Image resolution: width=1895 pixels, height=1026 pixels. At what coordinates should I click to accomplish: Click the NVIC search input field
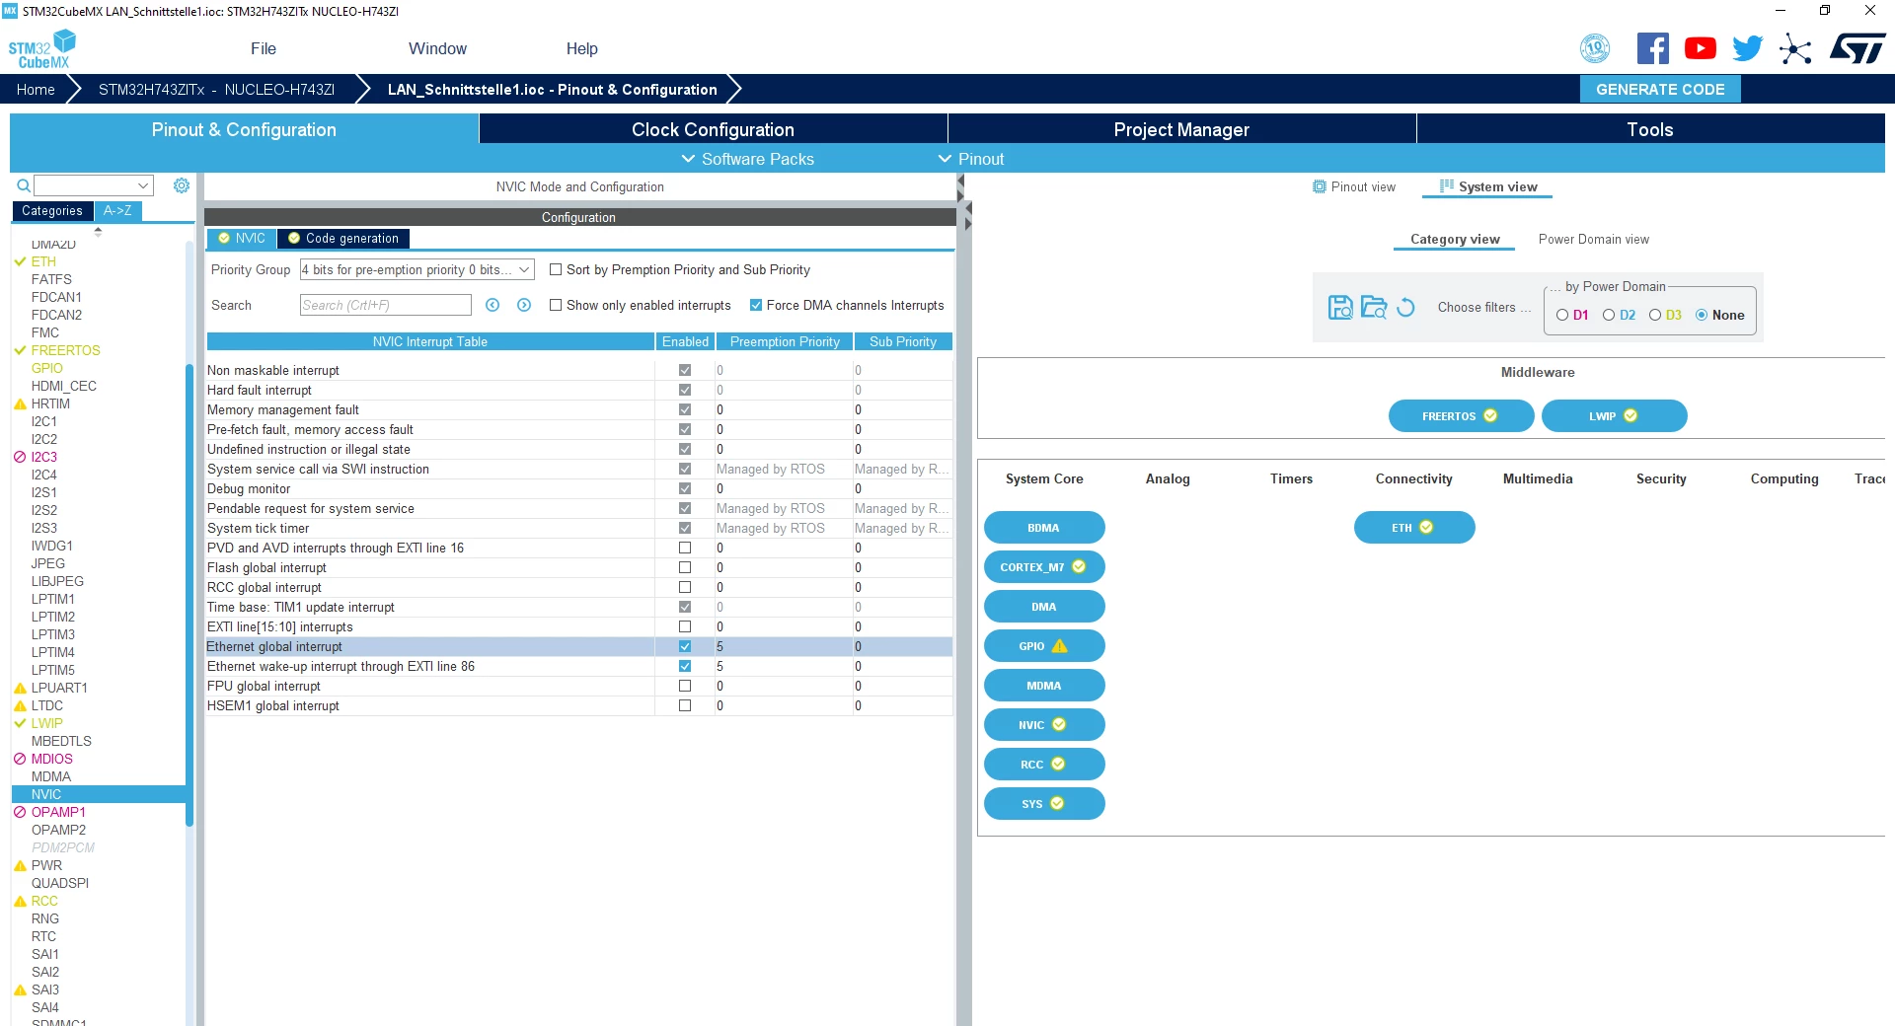coord(386,305)
